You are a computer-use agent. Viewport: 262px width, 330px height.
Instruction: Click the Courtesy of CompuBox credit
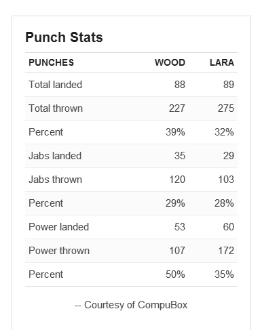(131, 305)
